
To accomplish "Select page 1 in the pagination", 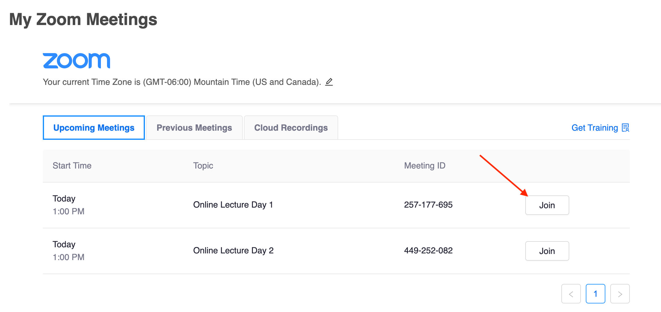I will point(595,294).
